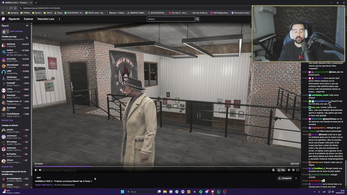Open Marketing bookmarks folder
347x195 pixels.
pos(13,13)
